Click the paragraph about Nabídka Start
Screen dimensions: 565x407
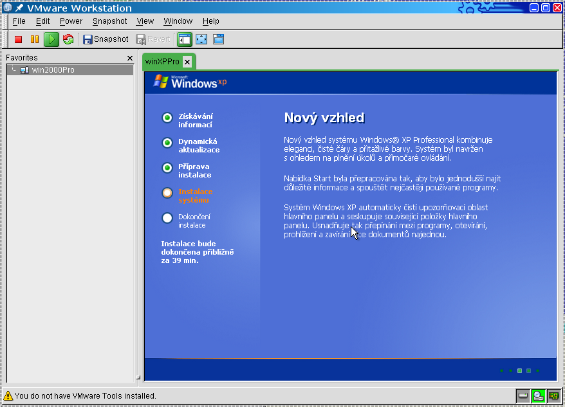pyautogui.click(x=392, y=183)
